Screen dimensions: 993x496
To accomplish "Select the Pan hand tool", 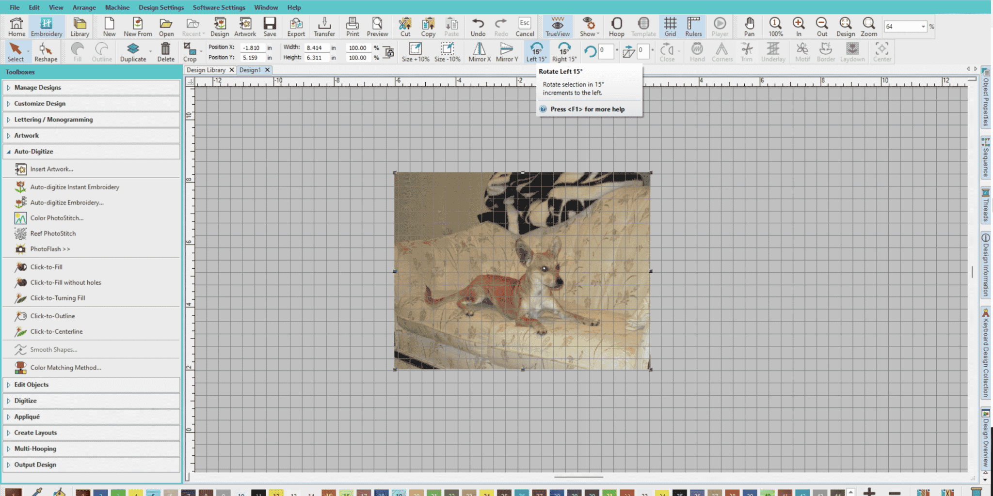I will coord(749,27).
